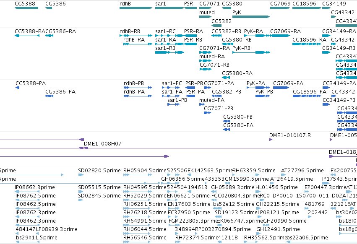Open the sar1-PB protein feature
The height and width of the screenshot is (244, 357).
click(174, 104)
